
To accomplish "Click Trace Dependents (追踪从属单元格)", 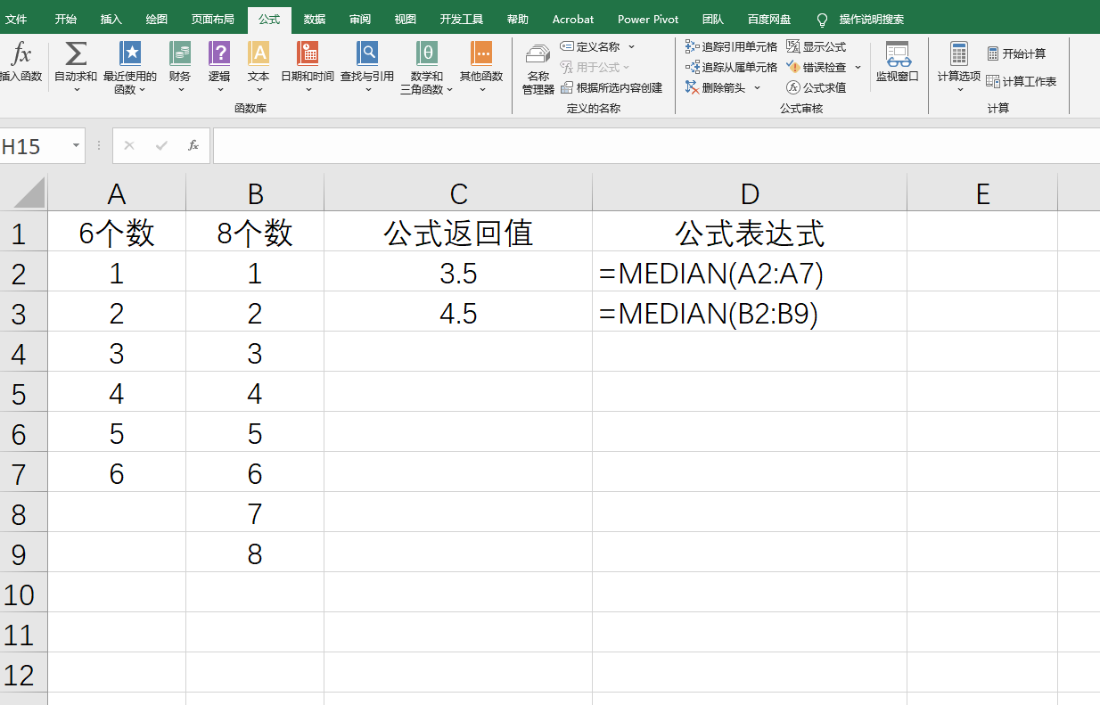I will click(731, 67).
